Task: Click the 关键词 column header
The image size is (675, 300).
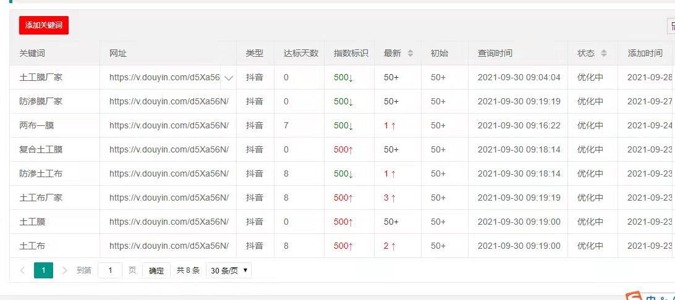Action: coord(32,53)
